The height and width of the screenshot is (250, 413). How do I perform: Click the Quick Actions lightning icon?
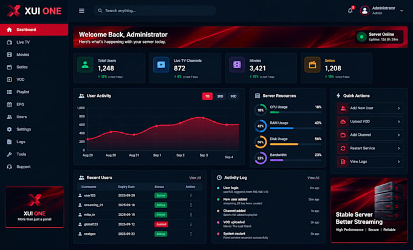(338, 96)
